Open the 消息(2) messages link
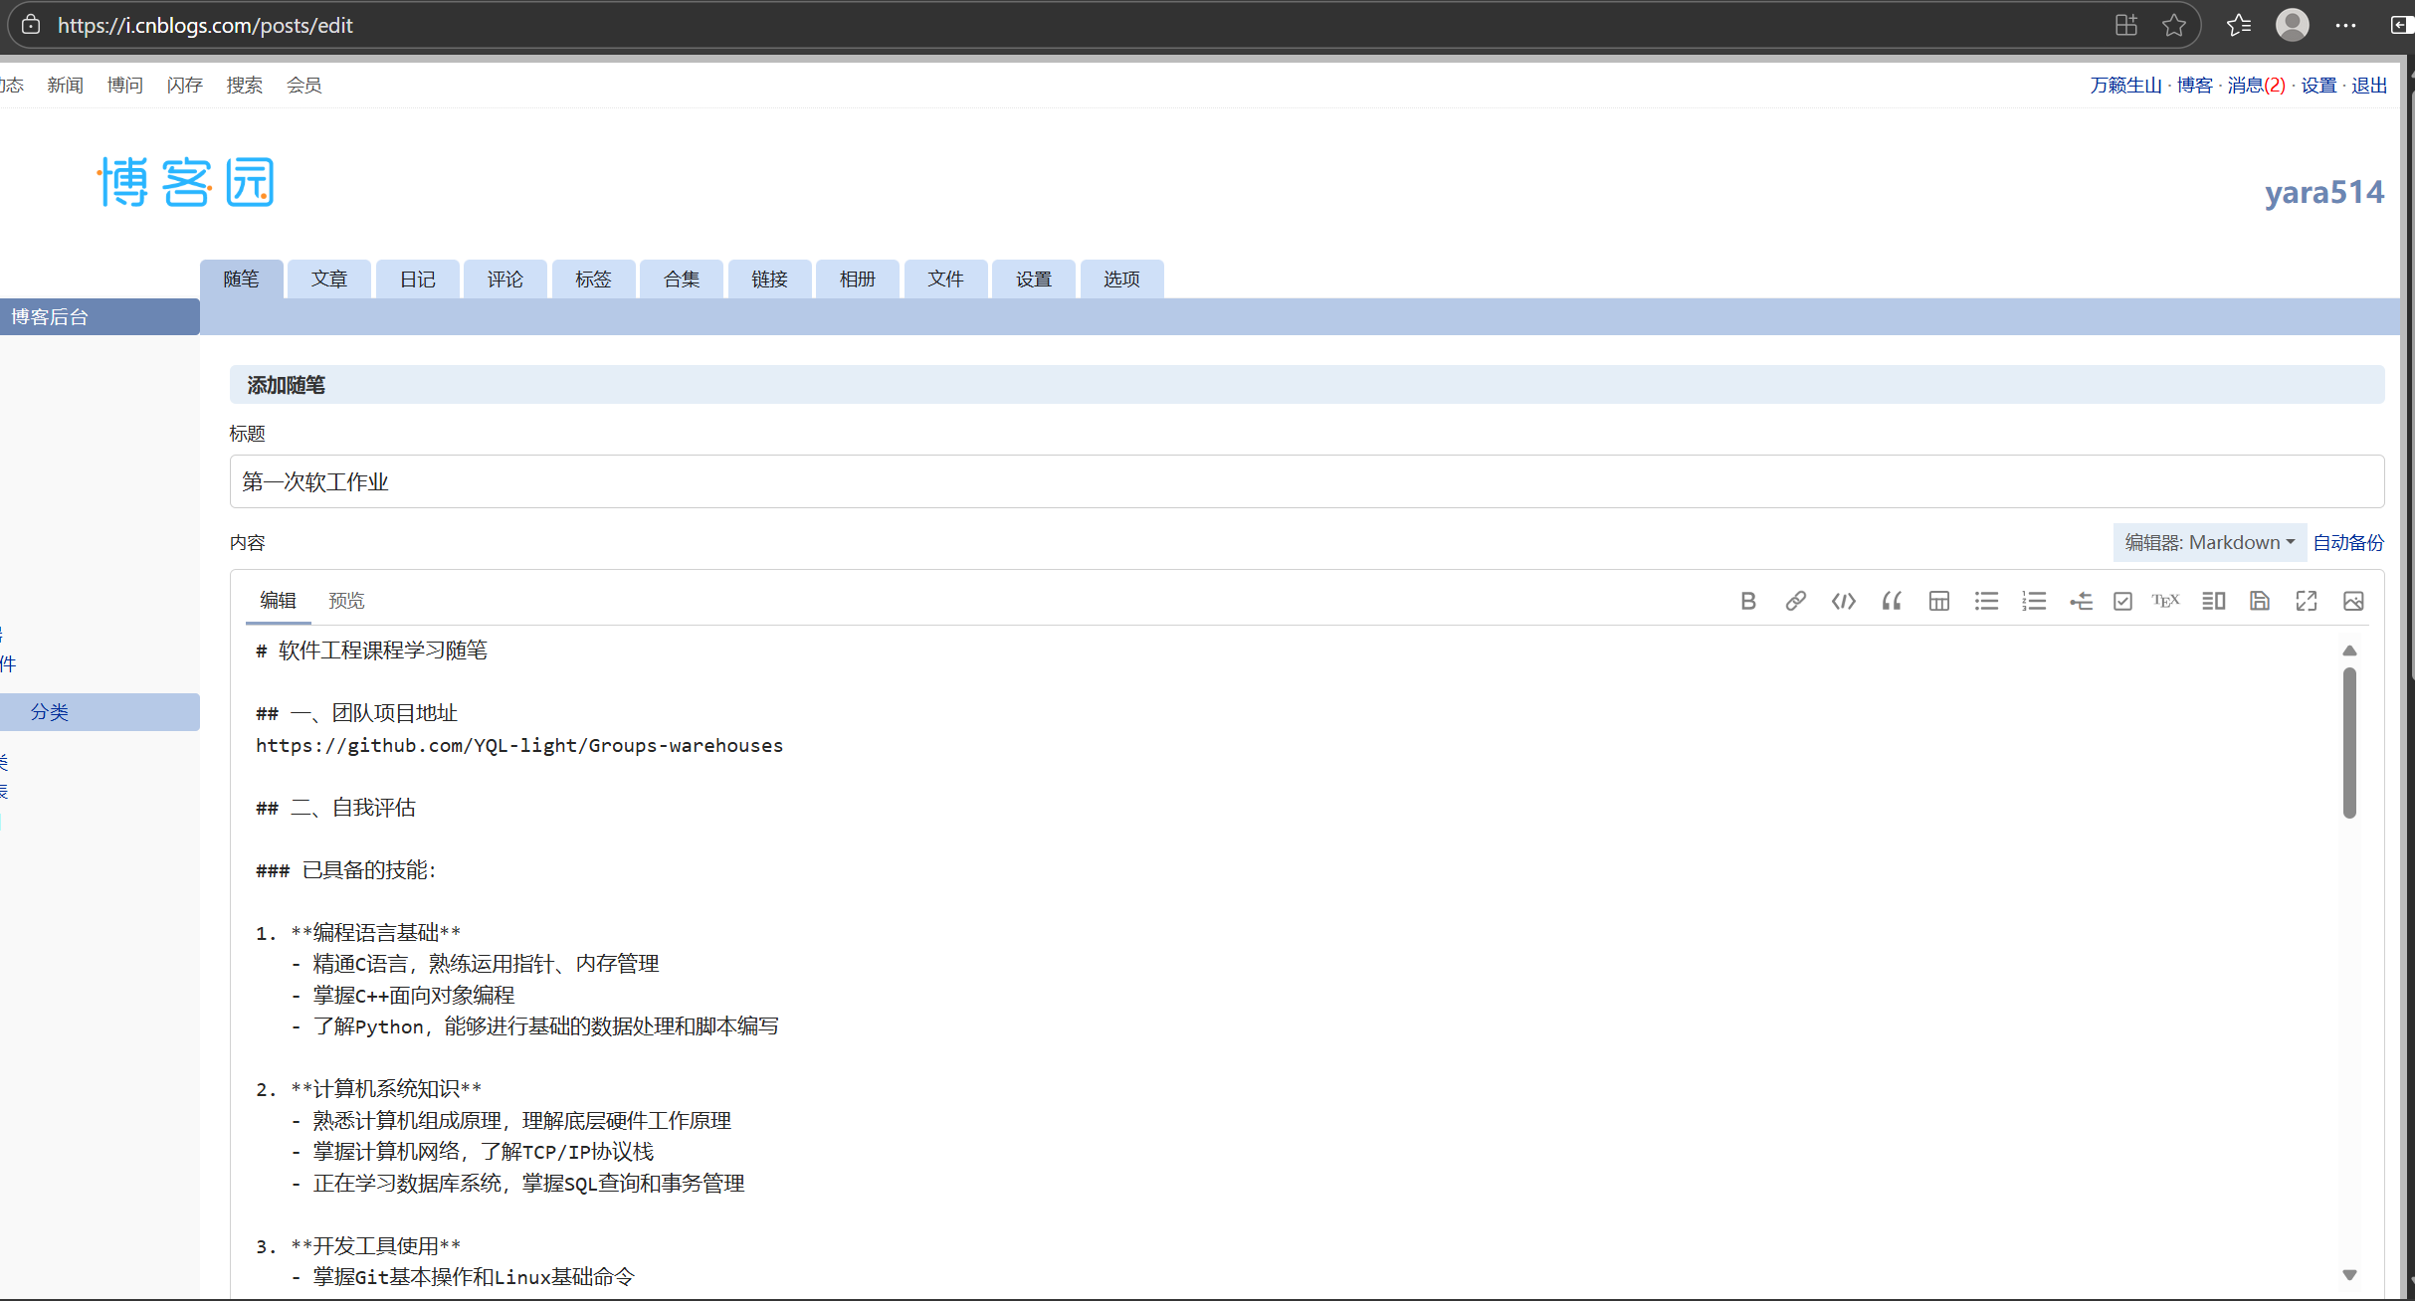 click(2256, 86)
